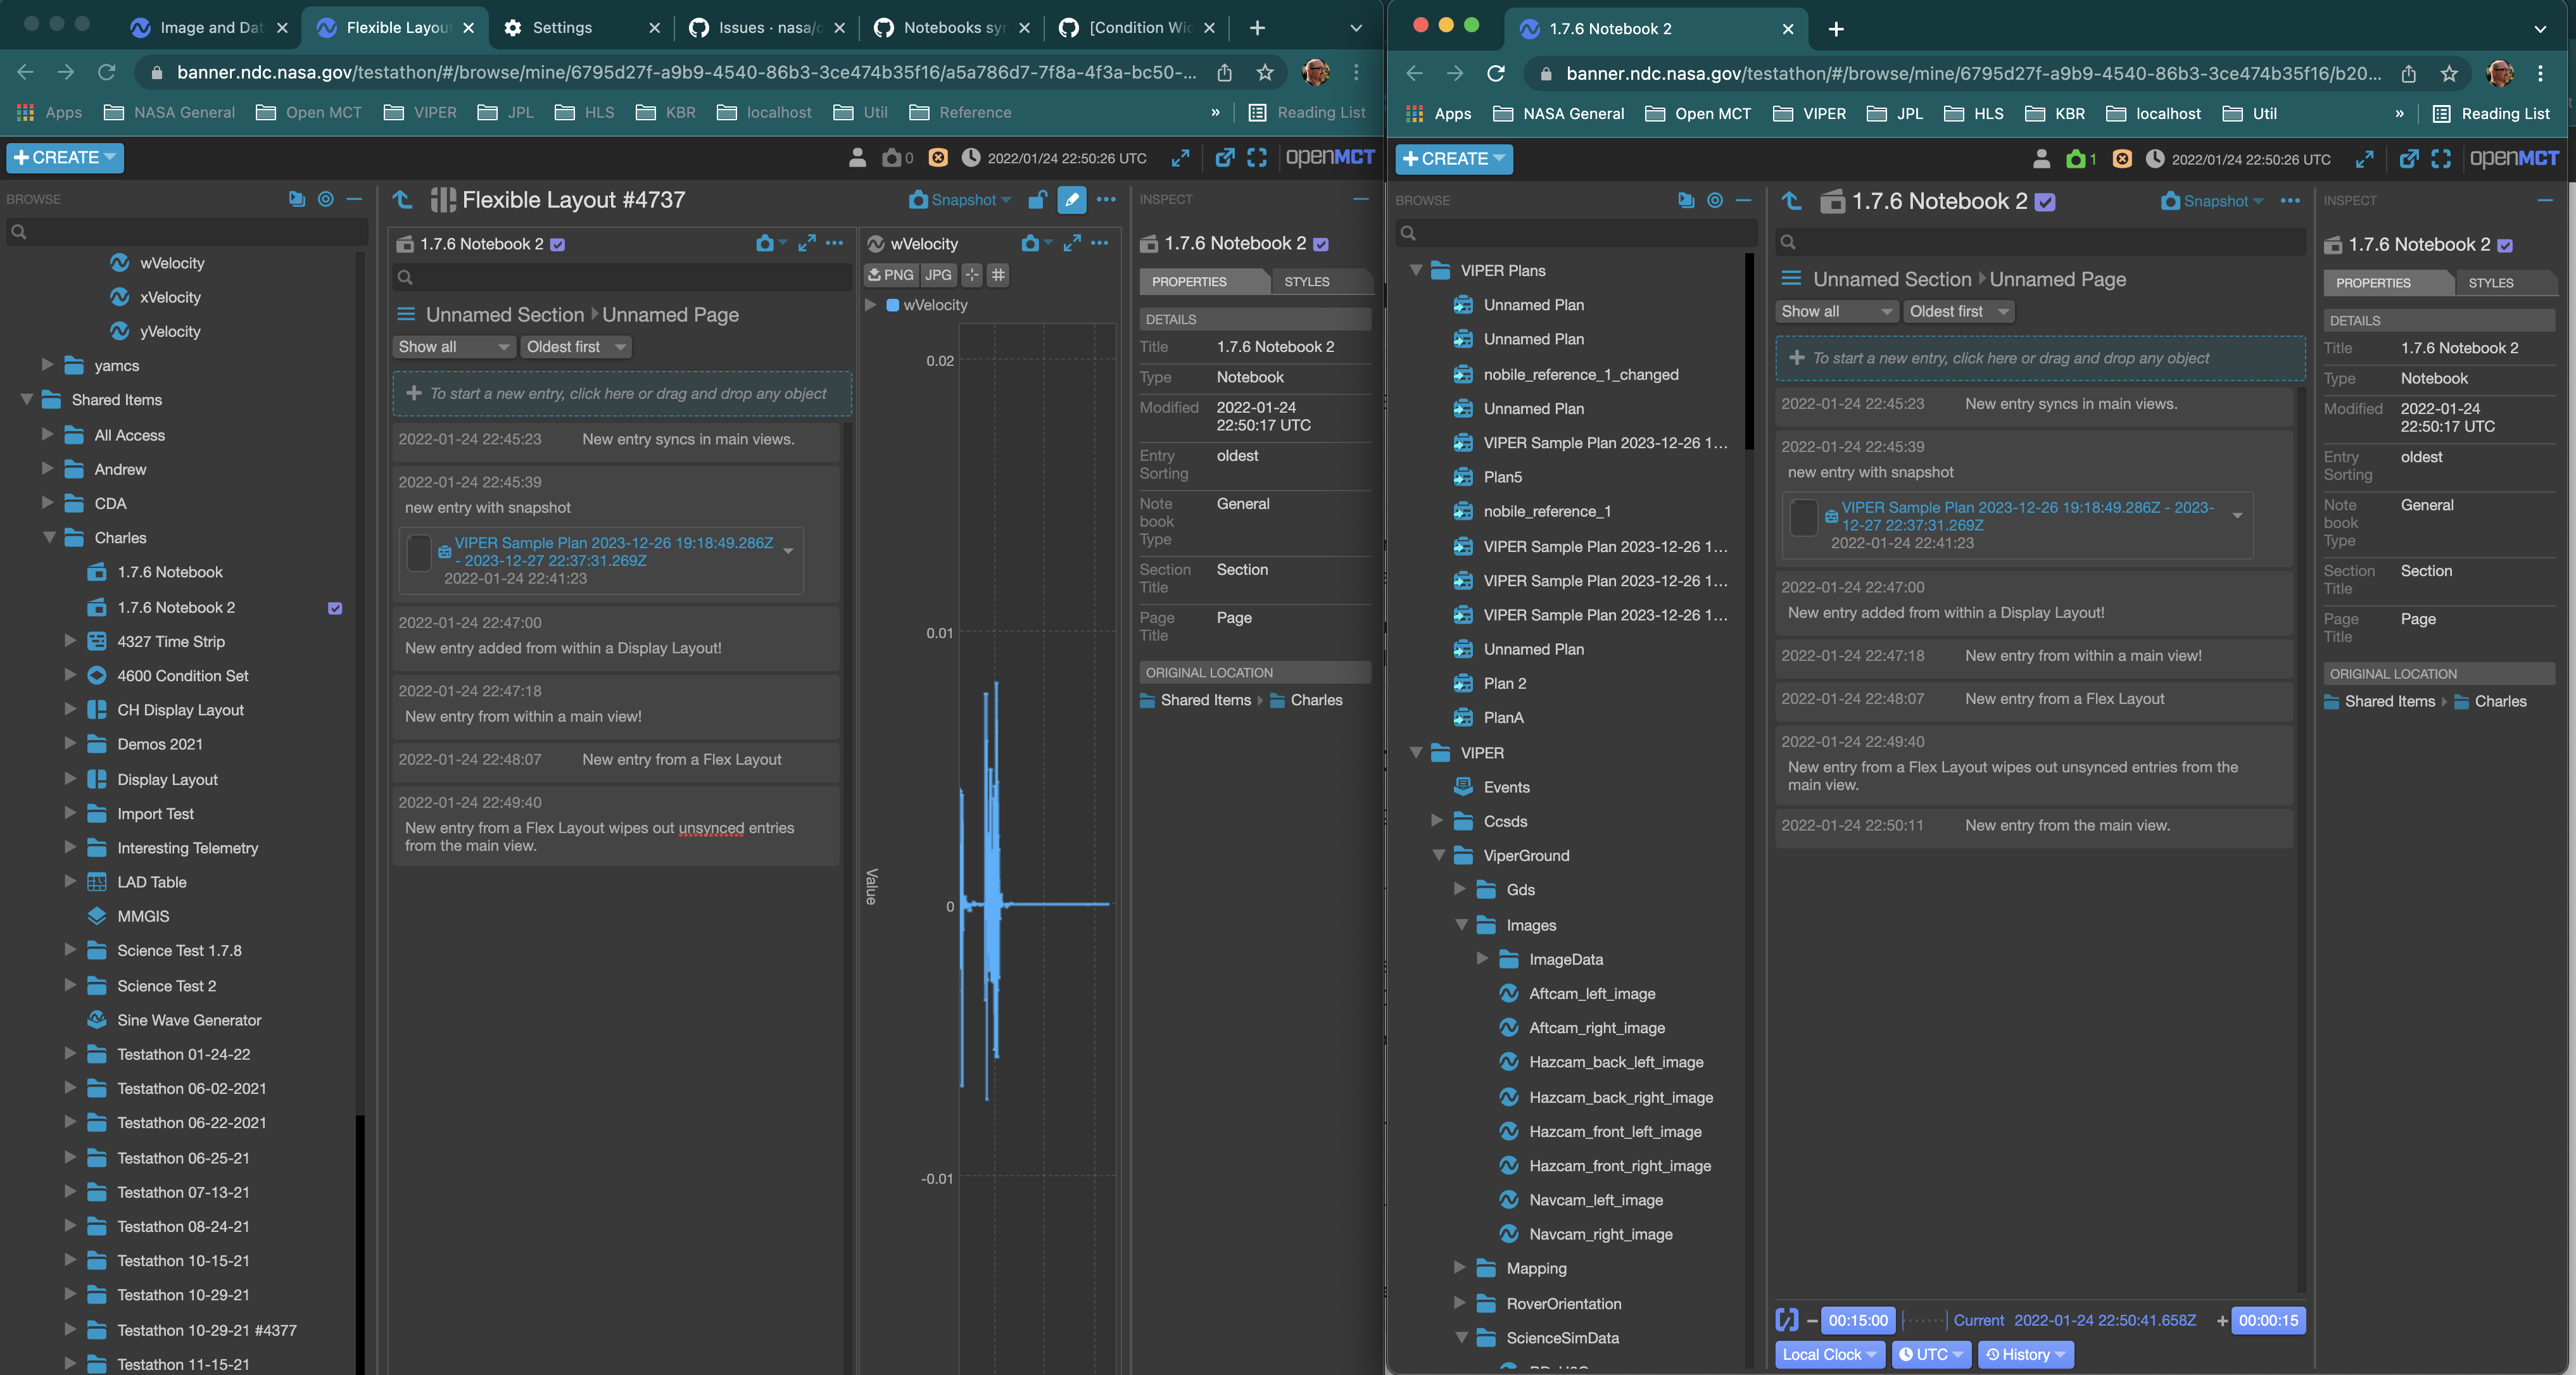The image size is (2576, 1375).
Task: Take a snapshot of the wVelocity plot
Action: pos(1031,243)
